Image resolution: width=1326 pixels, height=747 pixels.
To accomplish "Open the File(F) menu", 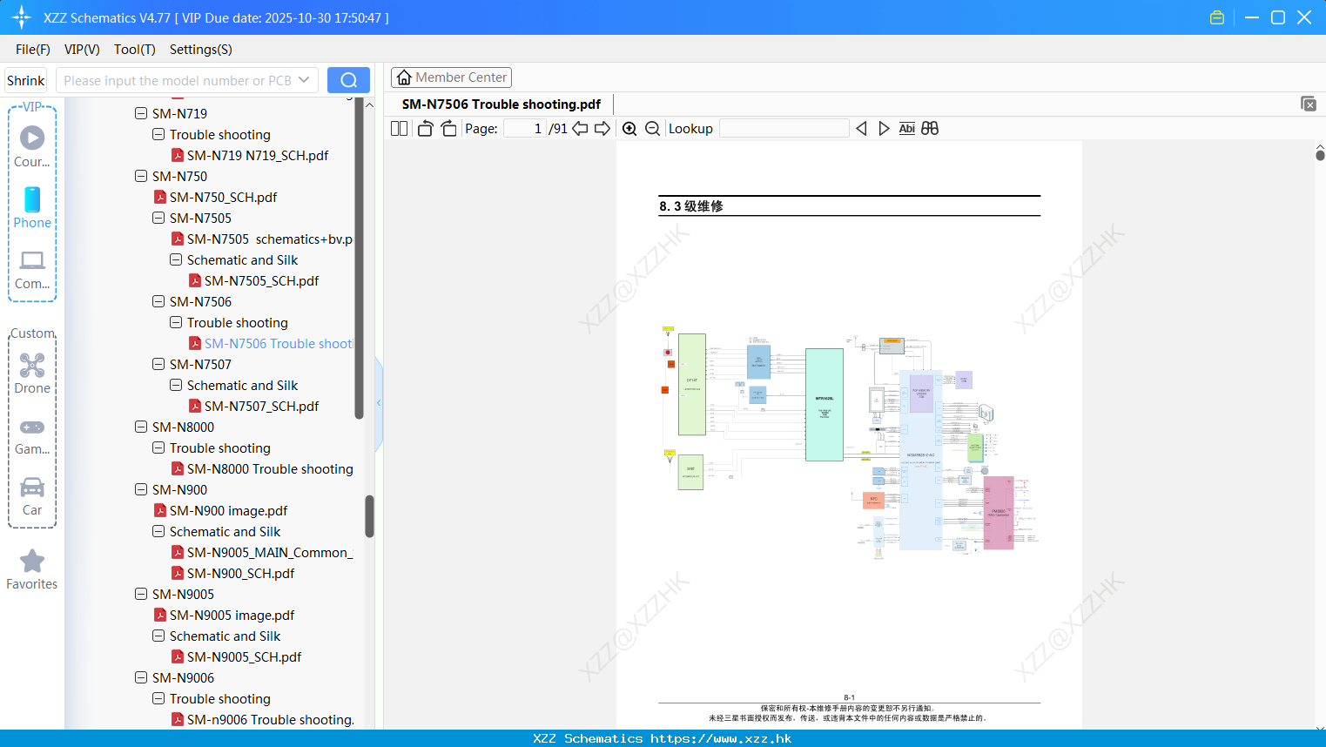I will (x=33, y=50).
